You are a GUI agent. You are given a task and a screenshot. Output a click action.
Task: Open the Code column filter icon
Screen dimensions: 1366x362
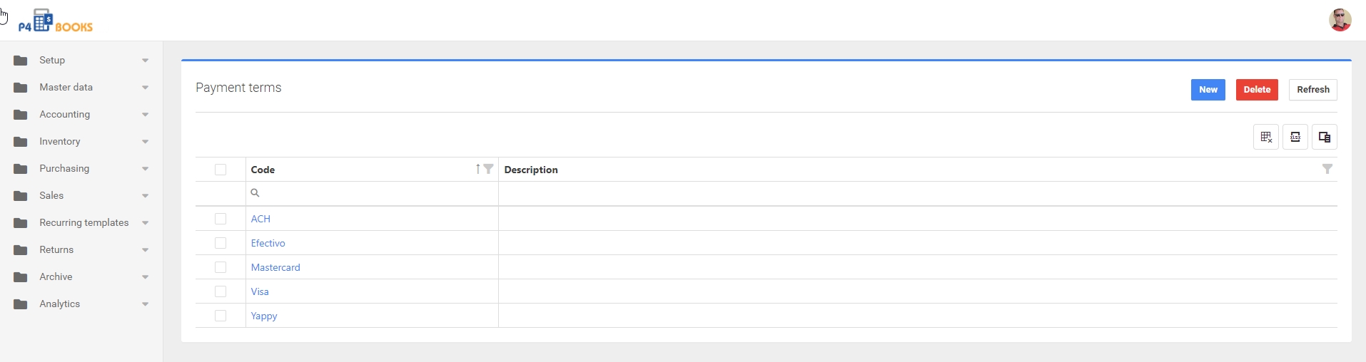pos(488,169)
